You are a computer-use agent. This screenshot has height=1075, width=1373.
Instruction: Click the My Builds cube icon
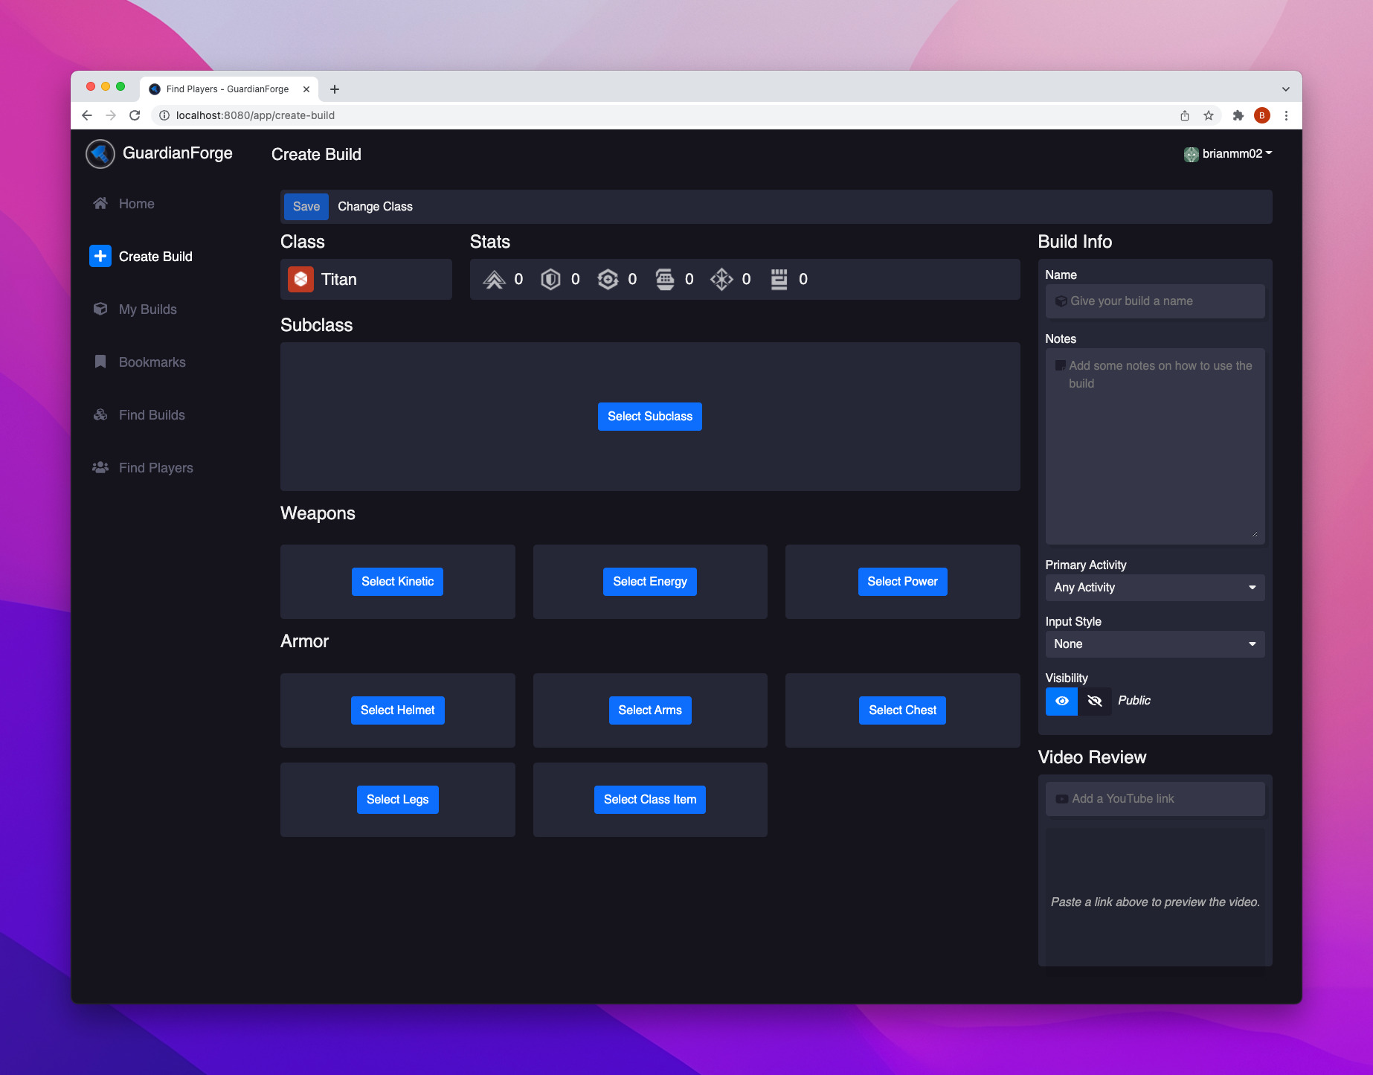[100, 309]
